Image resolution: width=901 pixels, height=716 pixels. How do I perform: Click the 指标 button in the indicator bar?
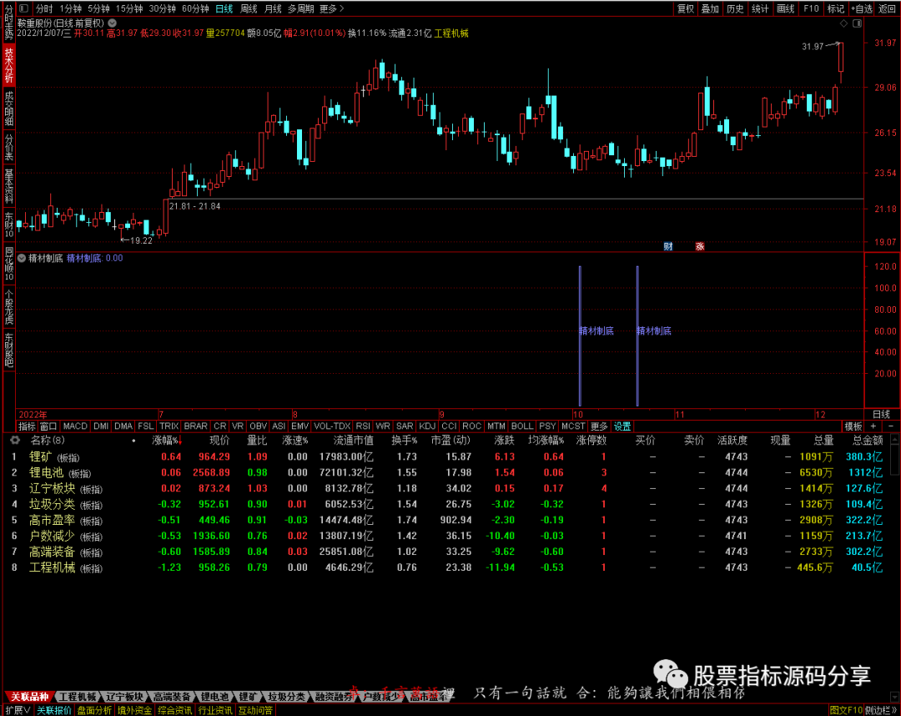27,426
